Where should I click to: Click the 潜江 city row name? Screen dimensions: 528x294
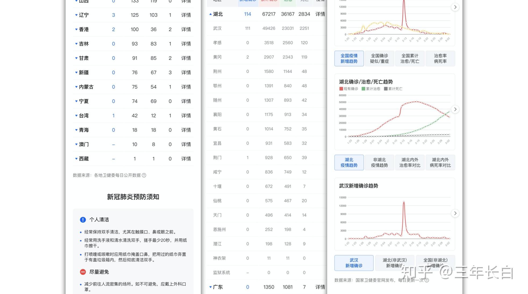(x=217, y=244)
